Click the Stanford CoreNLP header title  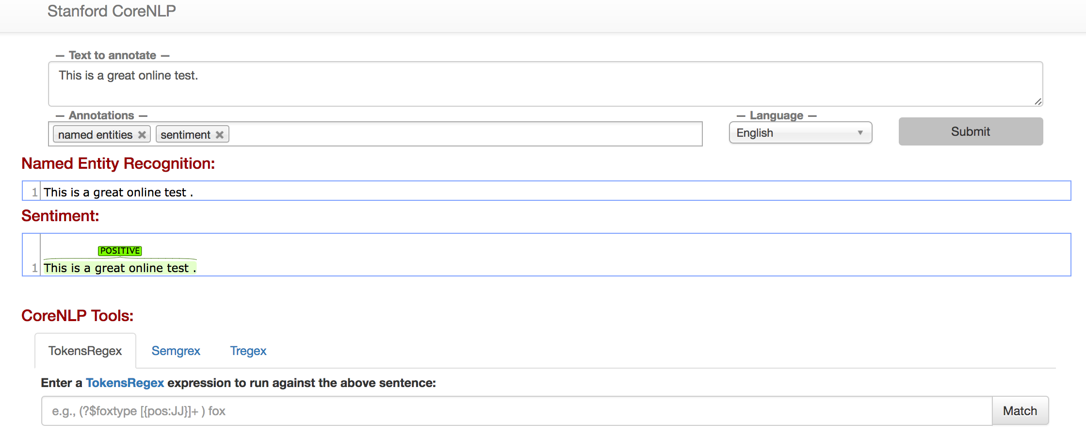tap(112, 11)
